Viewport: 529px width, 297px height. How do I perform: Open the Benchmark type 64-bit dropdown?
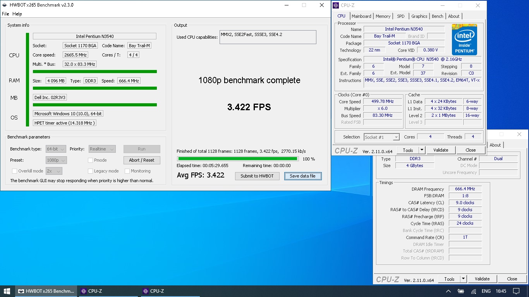point(56,149)
